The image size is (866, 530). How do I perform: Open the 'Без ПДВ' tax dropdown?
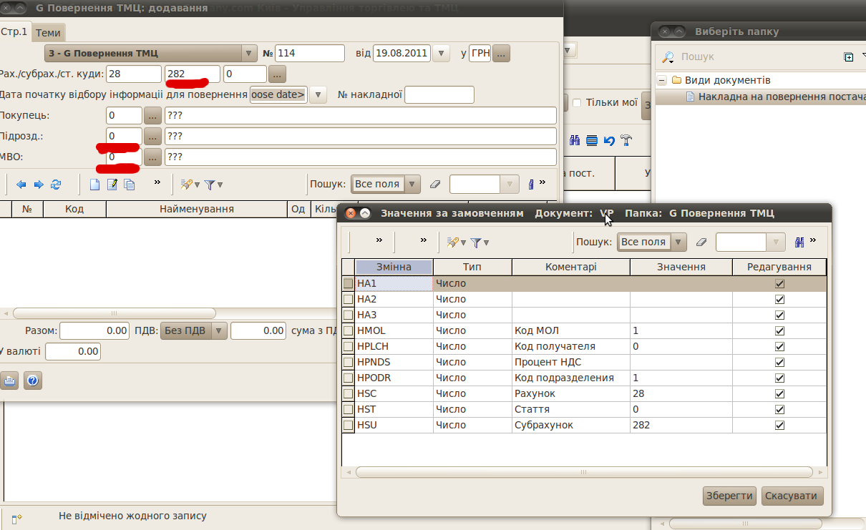click(x=220, y=331)
